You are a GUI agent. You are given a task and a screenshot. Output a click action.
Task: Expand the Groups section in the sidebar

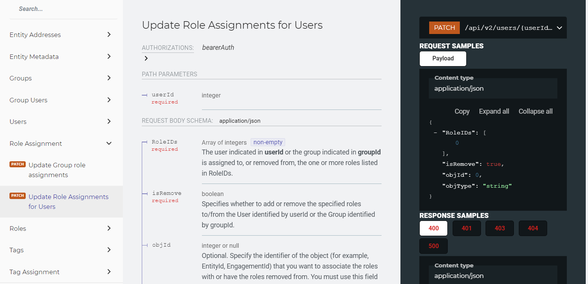(x=109, y=78)
